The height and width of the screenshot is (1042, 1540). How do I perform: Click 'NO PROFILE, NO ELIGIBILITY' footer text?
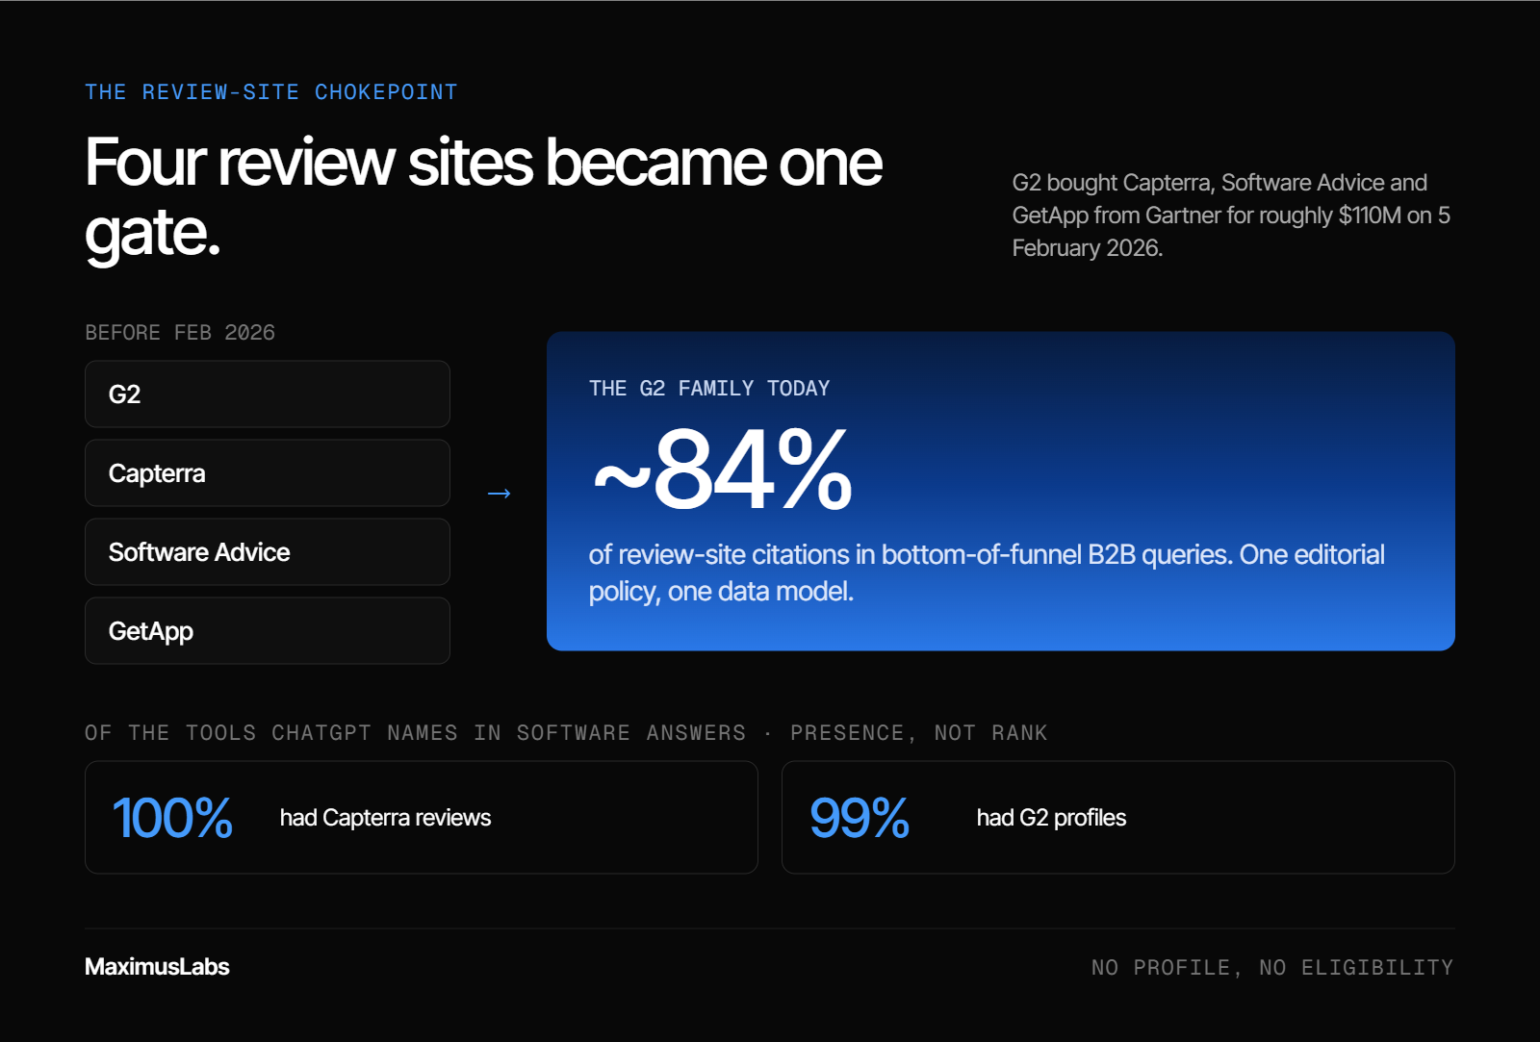[x=1272, y=968]
